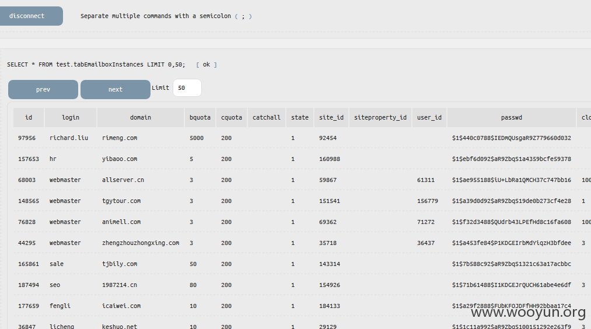The width and height of the screenshot is (591, 329).
Task: Click user_id cell 156779
Action: (428, 201)
